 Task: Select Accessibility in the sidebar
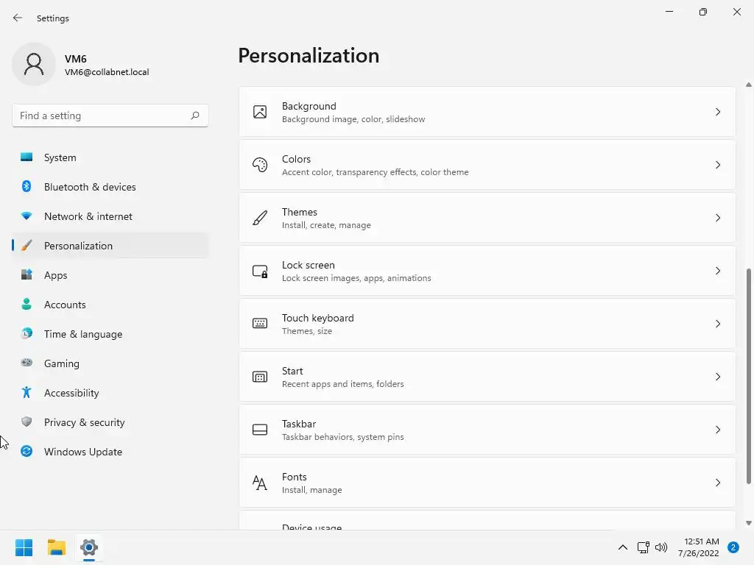click(x=71, y=393)
